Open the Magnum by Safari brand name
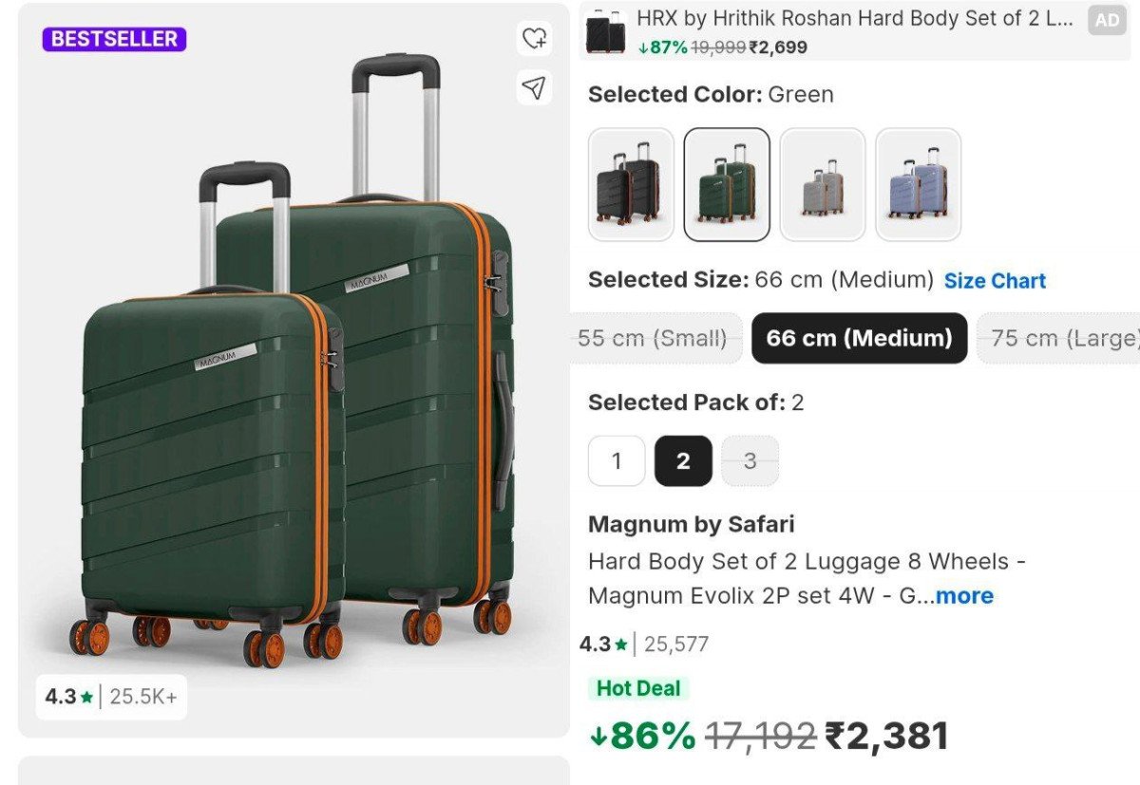 (693, 523)
